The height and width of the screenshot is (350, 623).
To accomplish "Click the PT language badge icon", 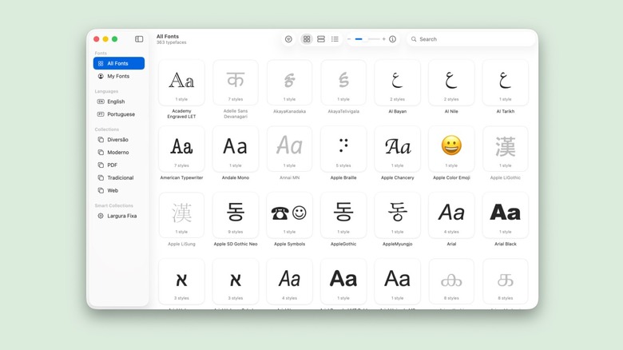I will pos(101,114).
